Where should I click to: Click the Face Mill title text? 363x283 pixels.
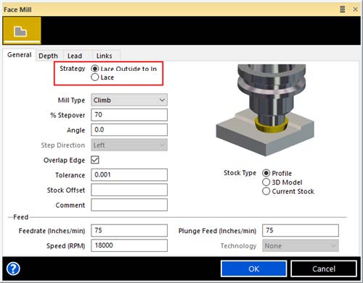[x=17, y=9]
